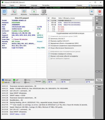Click the Sleep button
The width and height of the screenshot is (105, 120).
click(x=99, y=28)
